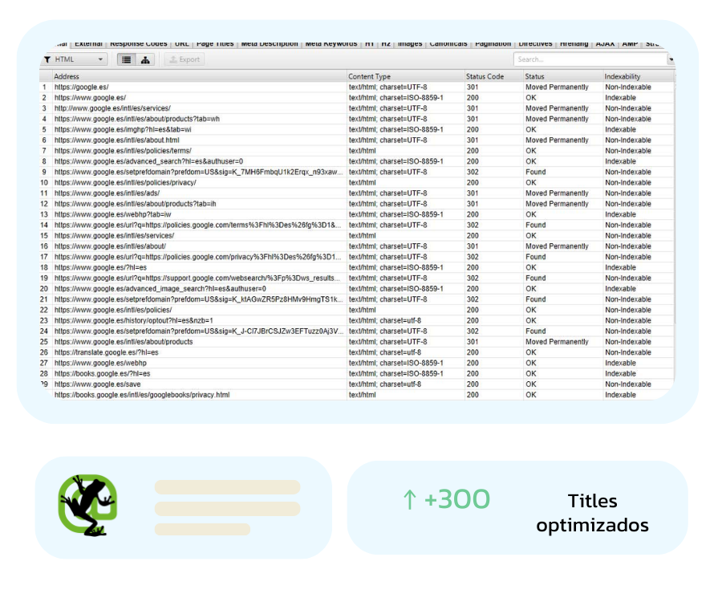The height and width of the screenshot is (602, 722).
Task: Switch to tree structure view icon
Action: pos(145,59)
